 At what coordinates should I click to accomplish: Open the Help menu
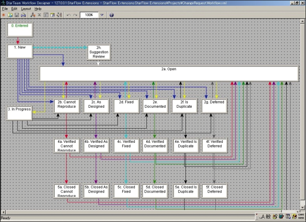pyautogui.click(x=38, y=9)
